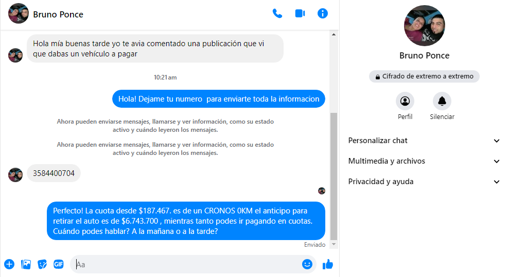Start a voice call with Bruno Ponce
This screenshot has height=277, width=508.
coord(277,14)
